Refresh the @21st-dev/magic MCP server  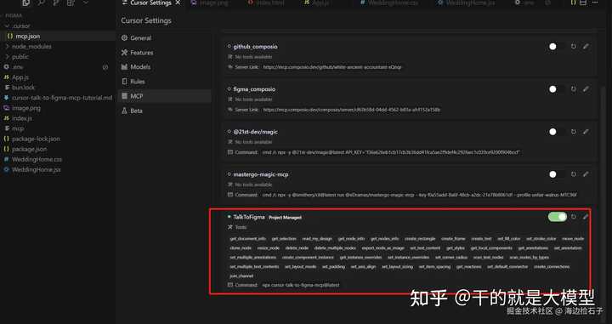tap(574, 132)
